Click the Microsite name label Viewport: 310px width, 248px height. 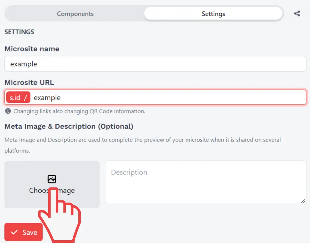pos(32,49)
